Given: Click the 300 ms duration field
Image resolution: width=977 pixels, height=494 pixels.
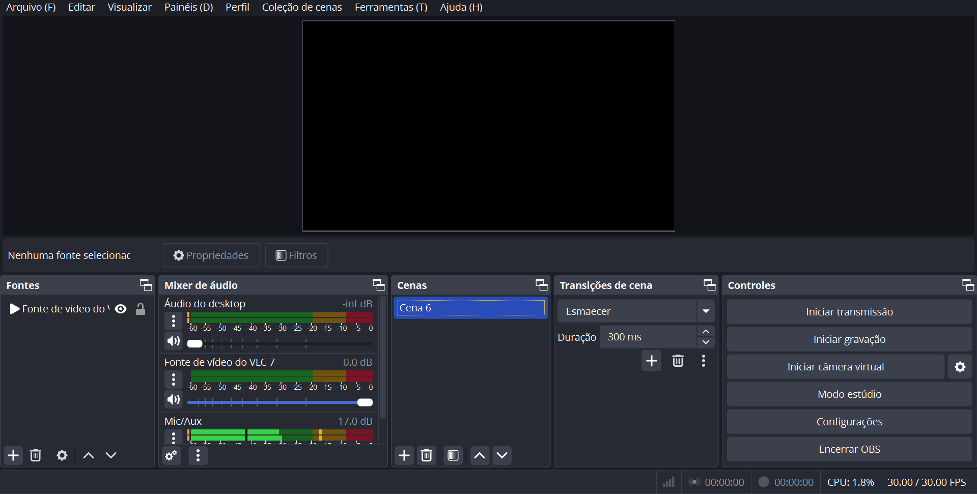Looking at the screenshot, I should 648,337.
